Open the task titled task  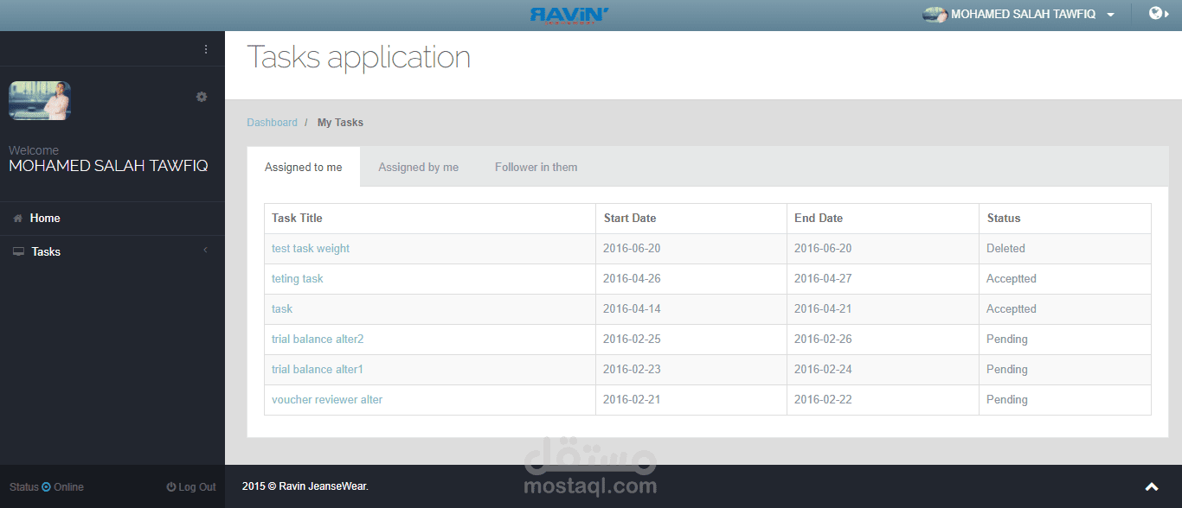(x=282, y=309)
